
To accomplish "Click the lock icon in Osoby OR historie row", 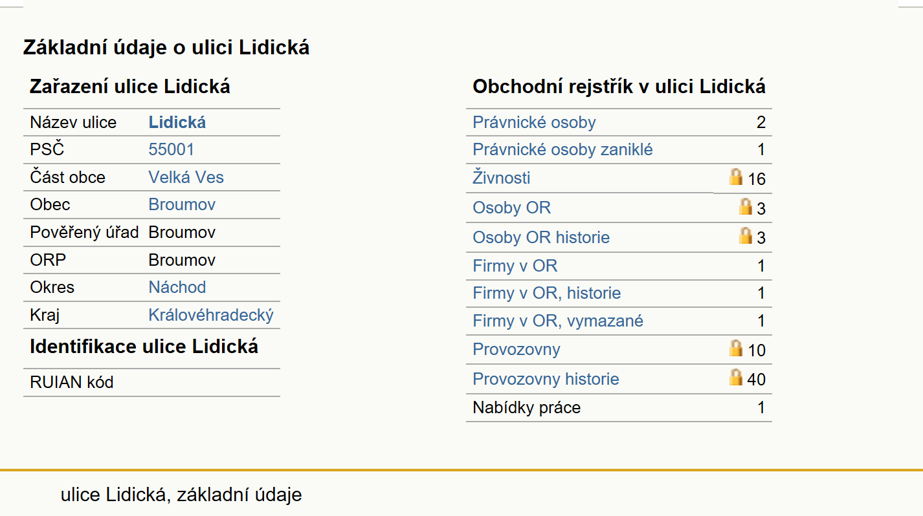I will (746, 236).
